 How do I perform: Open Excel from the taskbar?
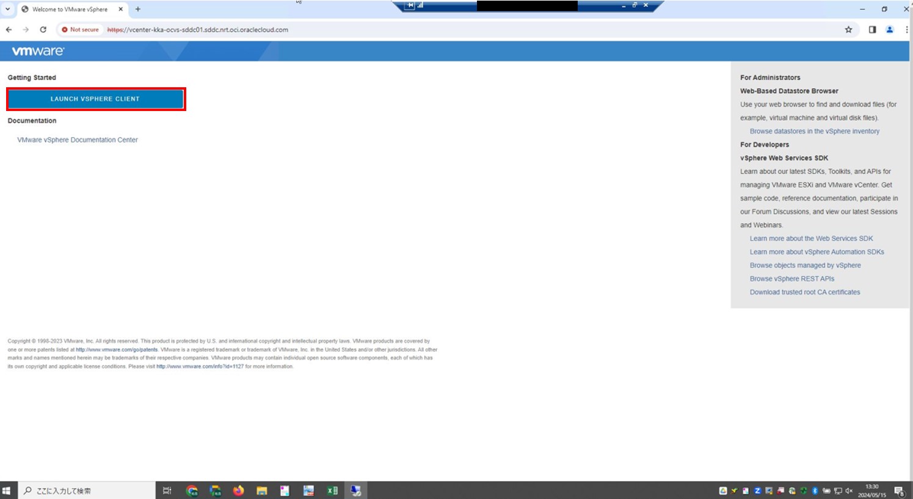[332, 490]
